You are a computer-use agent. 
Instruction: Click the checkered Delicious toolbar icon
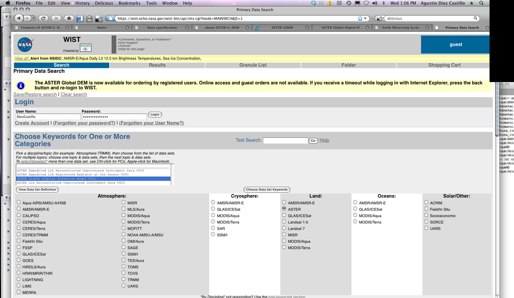pos(99,19)
